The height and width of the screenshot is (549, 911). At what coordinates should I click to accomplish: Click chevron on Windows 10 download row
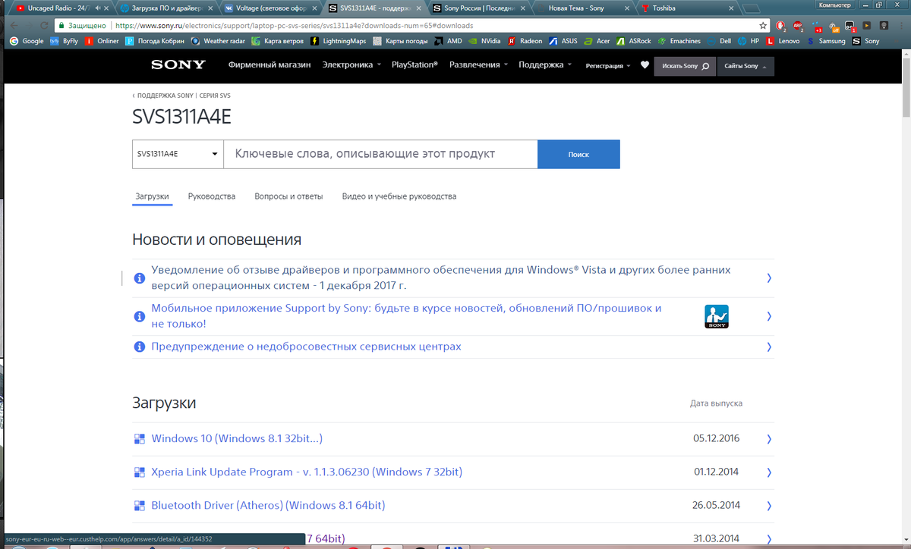click(x=769, y=439)
